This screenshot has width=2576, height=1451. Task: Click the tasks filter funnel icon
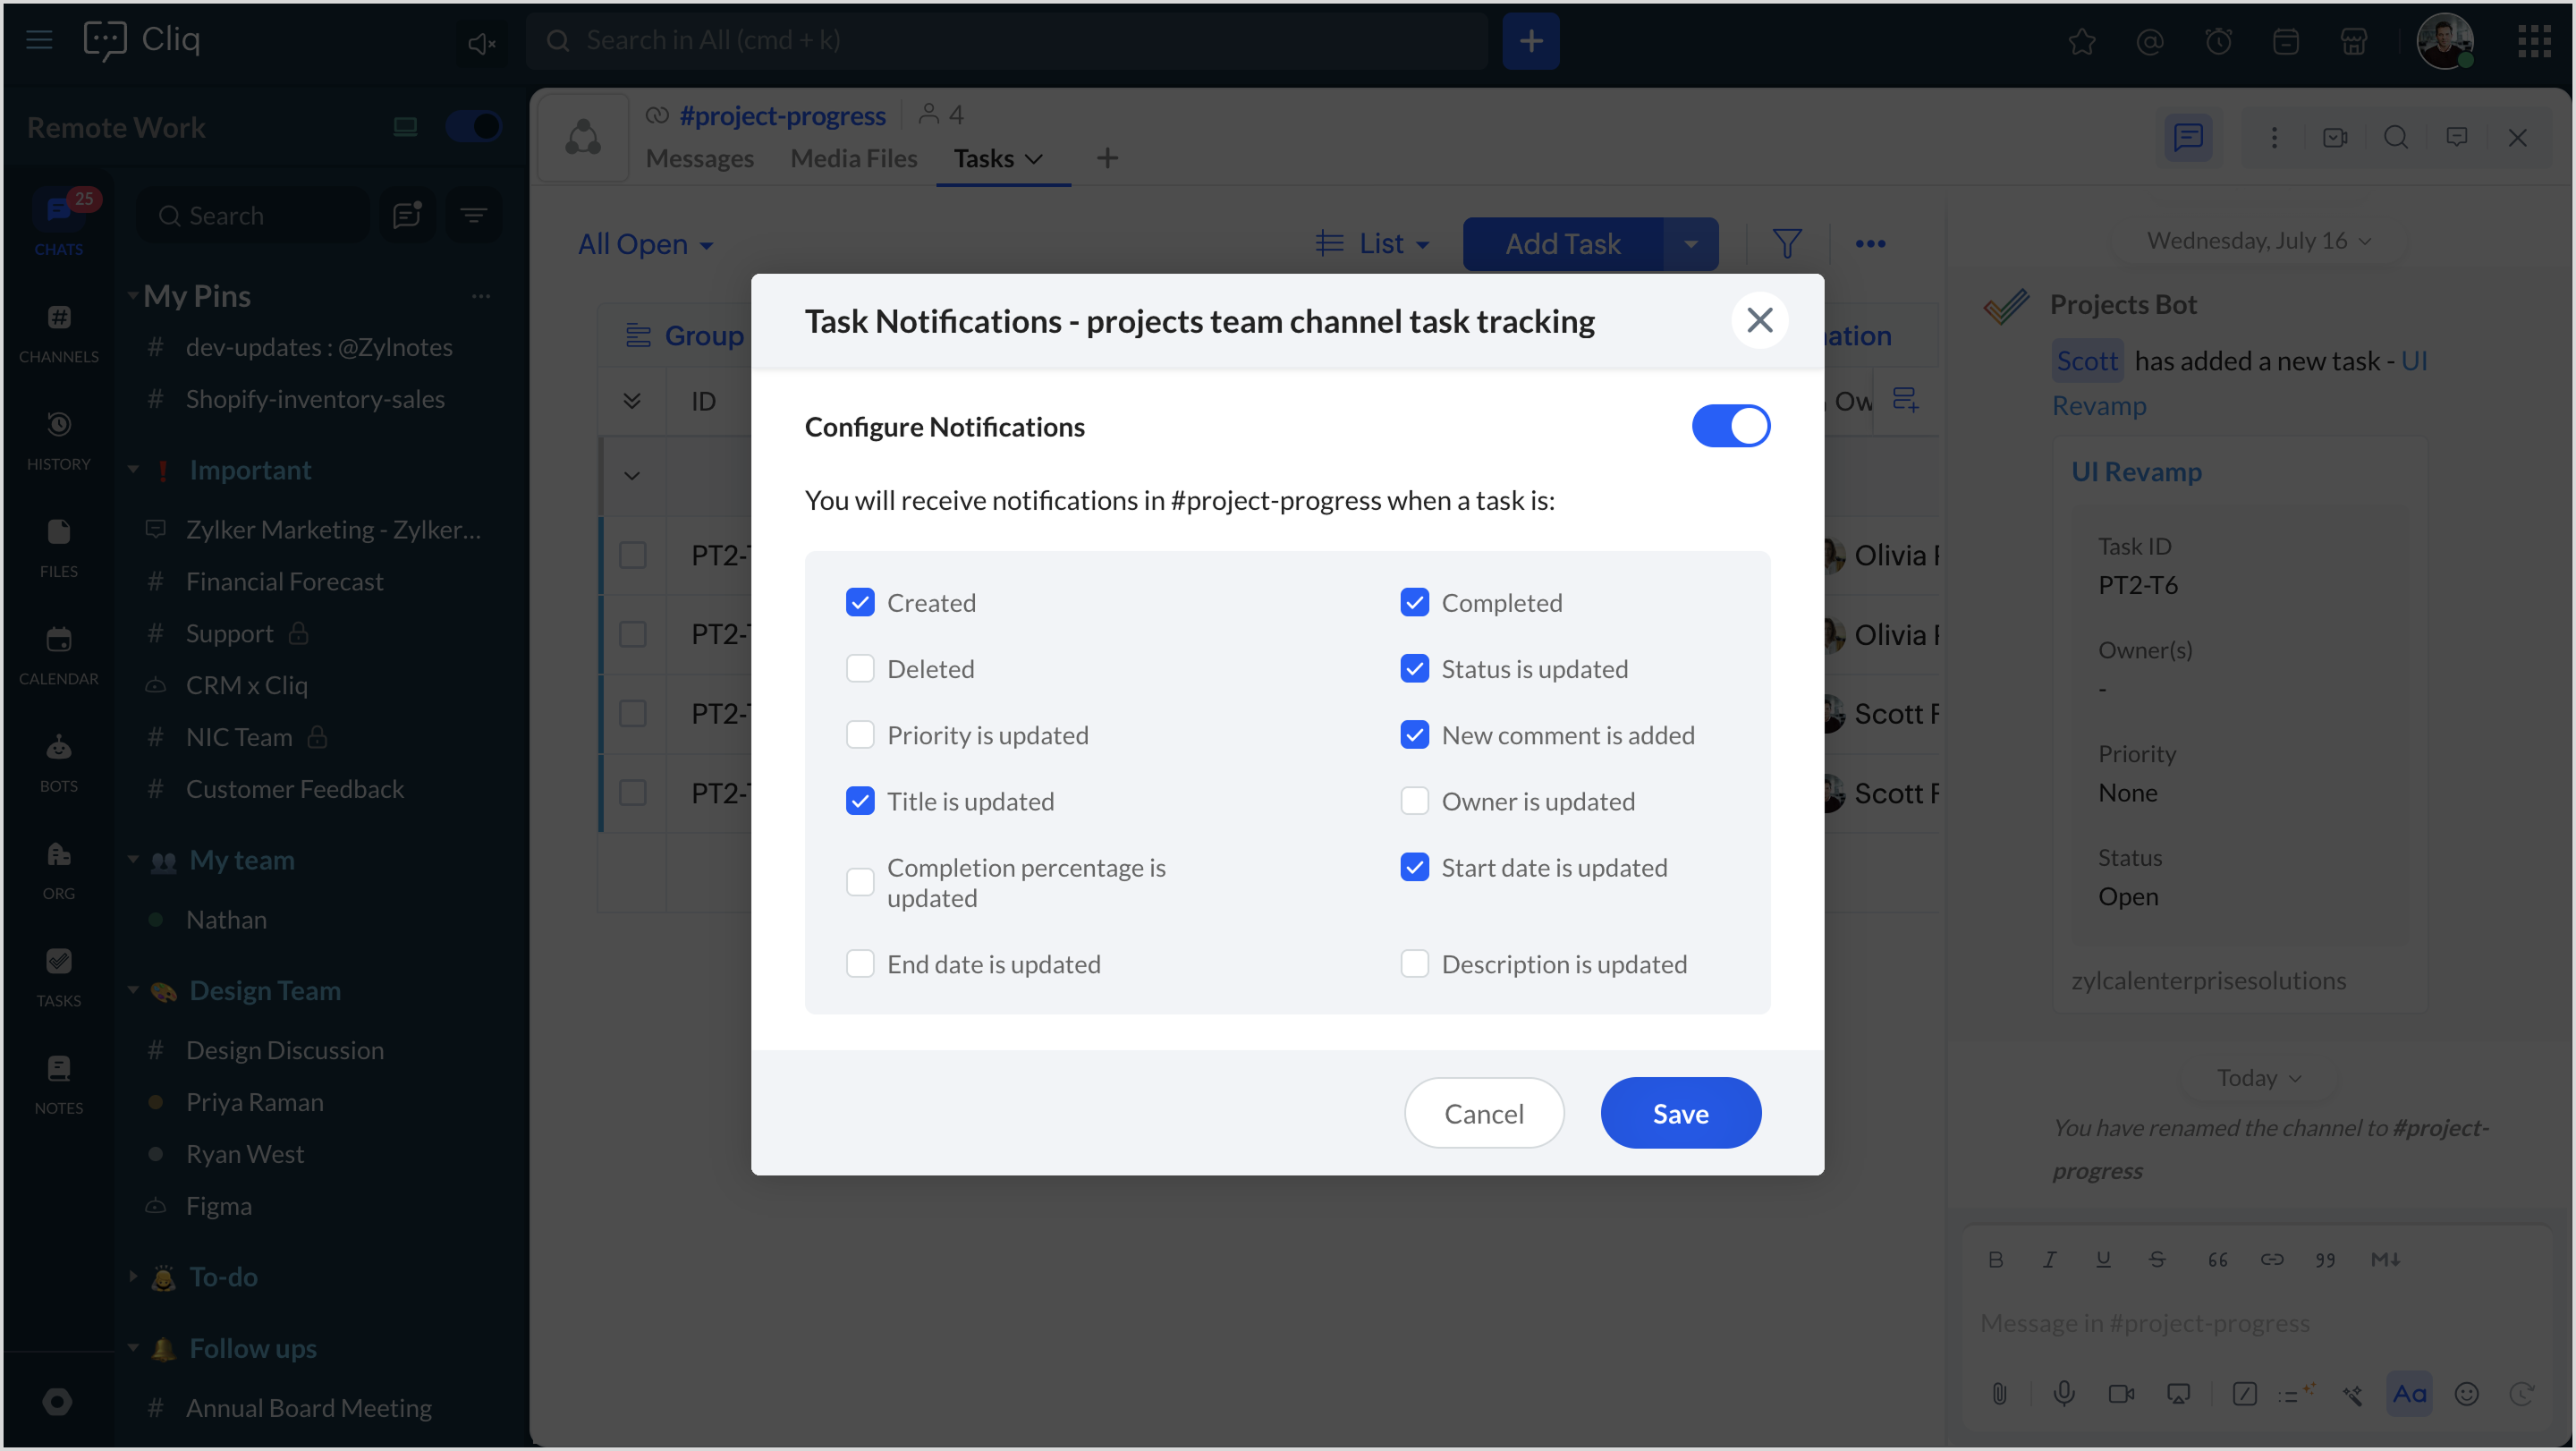[1786, 243]
